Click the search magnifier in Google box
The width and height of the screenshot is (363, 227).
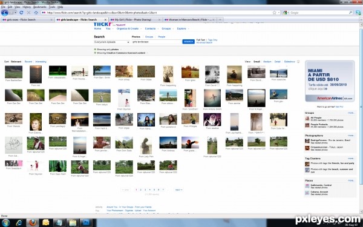click(350, 13)
